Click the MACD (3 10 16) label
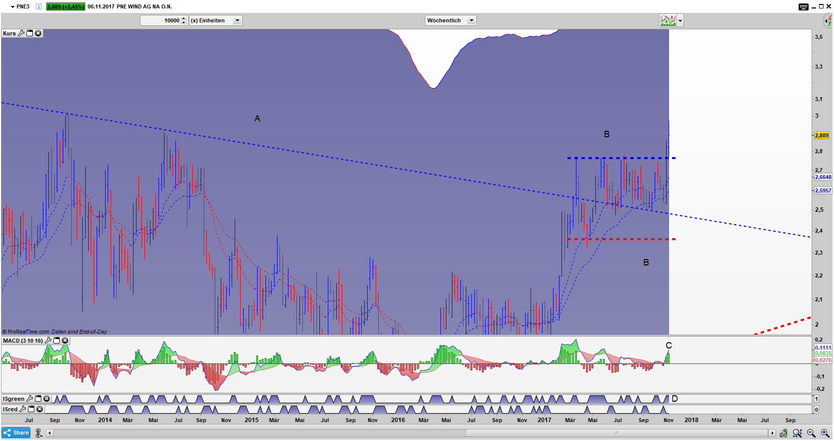The height and width of the screenshot is (441, 834). coord(23,341)
